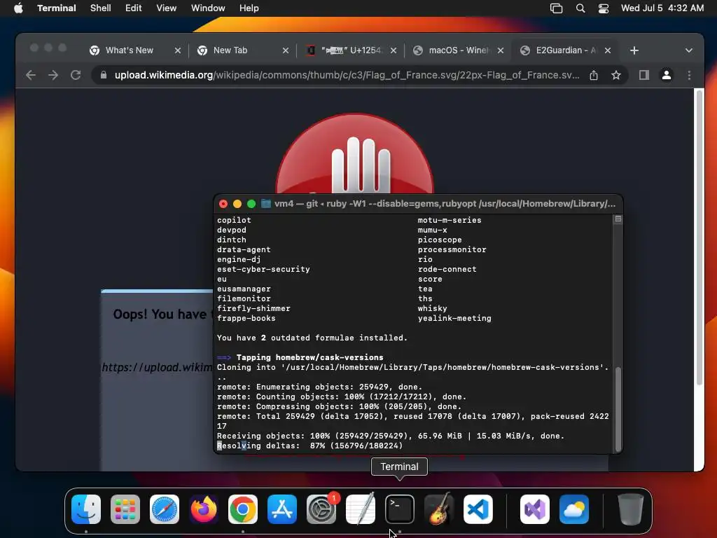Expand the Chrome tab search dropdown
This screenshot has width=717, height=538.
click(689, 50)
